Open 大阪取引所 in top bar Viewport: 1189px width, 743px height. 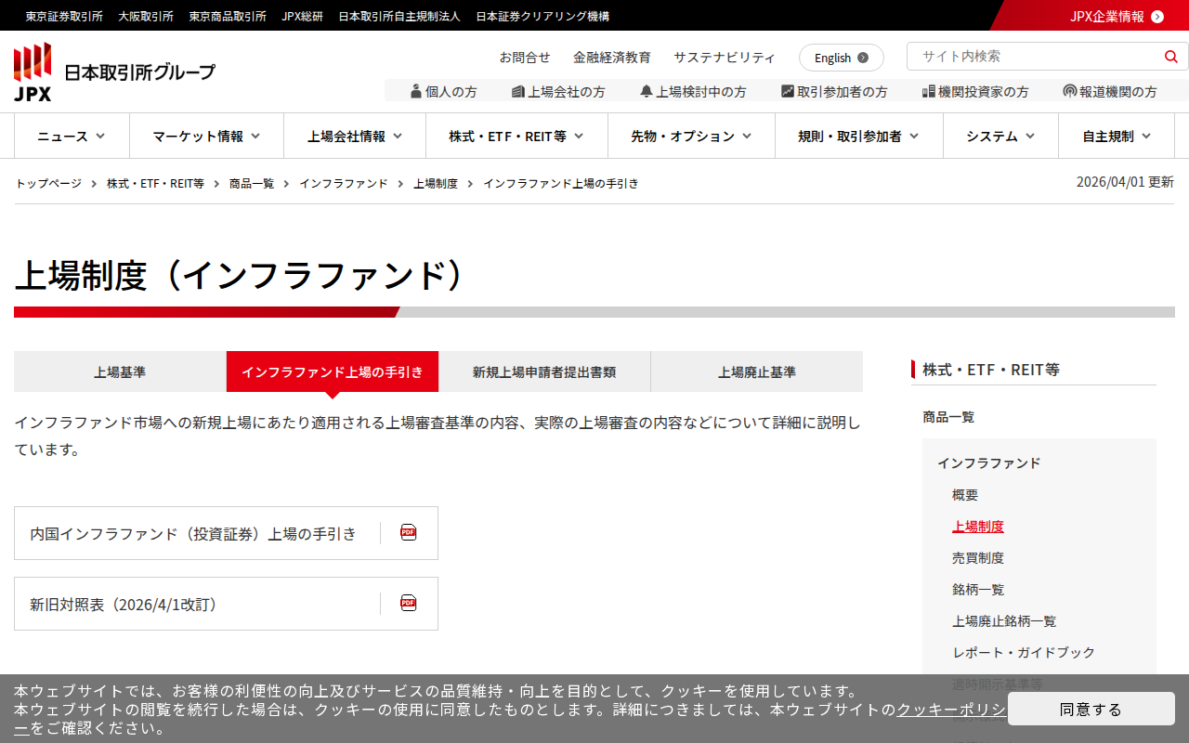(x=146, y=17)
